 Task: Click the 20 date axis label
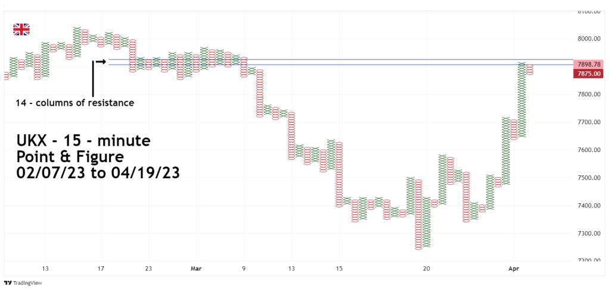pyautogui.click(x=427, y=269)
